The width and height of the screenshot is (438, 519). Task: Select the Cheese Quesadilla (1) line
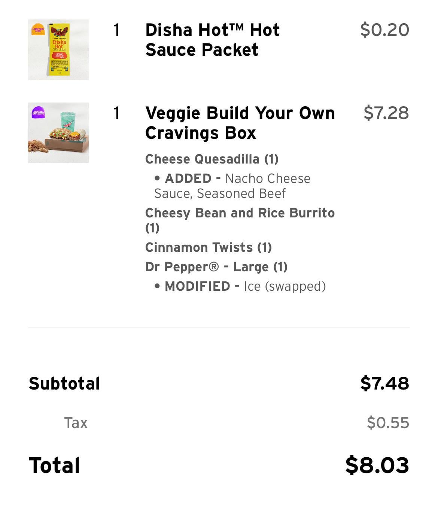pos(212,159)
